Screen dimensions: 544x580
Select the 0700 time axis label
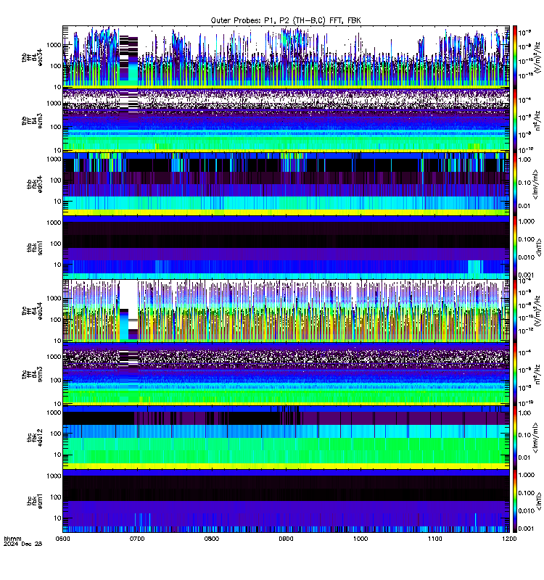[137, 539]
